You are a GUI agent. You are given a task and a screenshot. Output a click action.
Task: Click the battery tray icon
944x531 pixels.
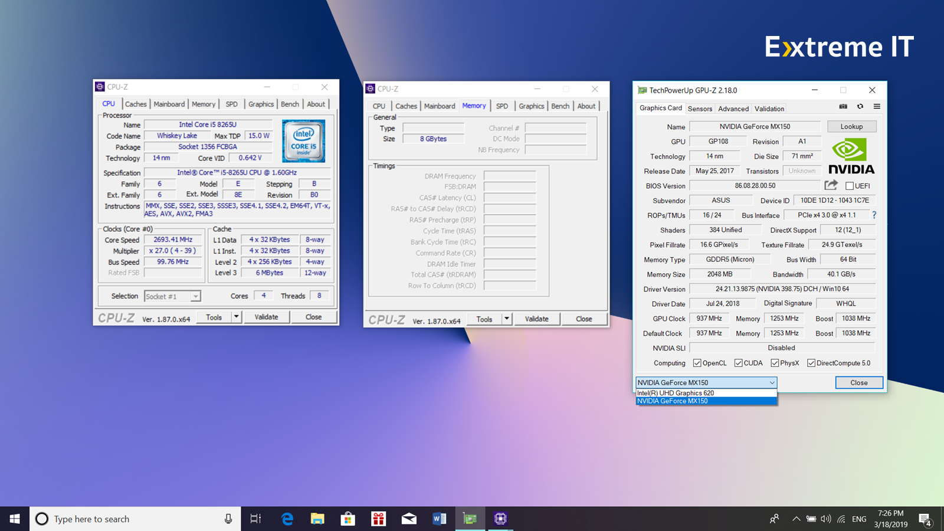pos(811,519)
